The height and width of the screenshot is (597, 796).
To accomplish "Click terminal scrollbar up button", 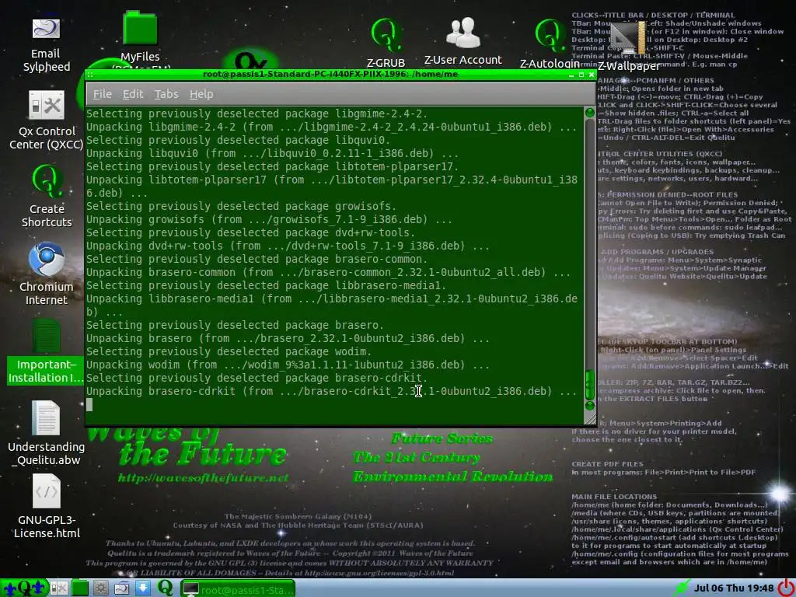I will point(589,112).
